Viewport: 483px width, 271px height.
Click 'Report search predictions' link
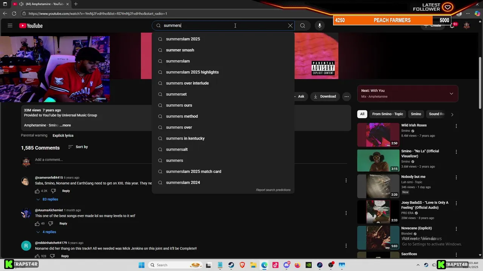(273, 190)
